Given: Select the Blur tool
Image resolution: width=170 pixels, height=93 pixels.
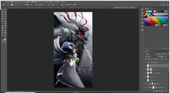Looking at the screenshot, I should coord(2,26).
